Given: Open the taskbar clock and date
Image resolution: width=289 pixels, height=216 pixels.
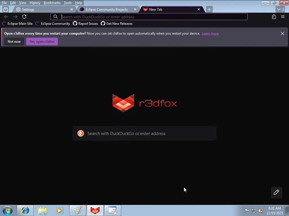Looking at the screenshot, I should pyautogui.click(x=275, y=211).
